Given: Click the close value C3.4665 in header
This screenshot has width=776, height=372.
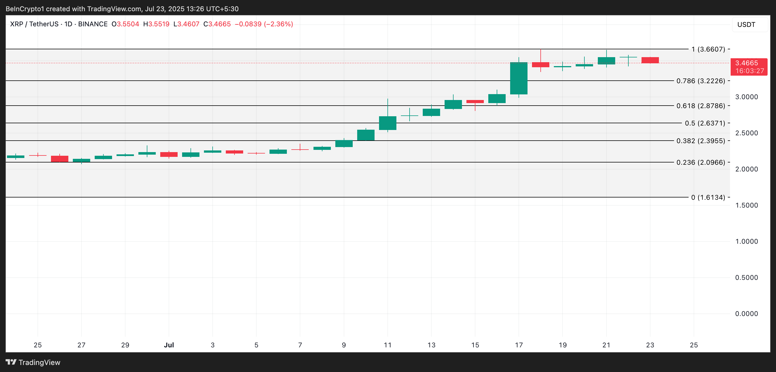Looking at the screenshot, I should pos(217,24).
